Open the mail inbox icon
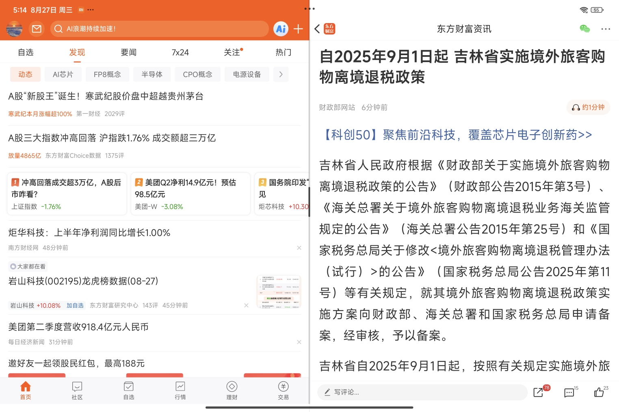The width and height of the screenshot is (619, 412). [37, 29]
